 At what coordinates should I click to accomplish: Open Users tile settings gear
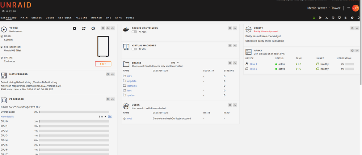click(x=230, y=105)
